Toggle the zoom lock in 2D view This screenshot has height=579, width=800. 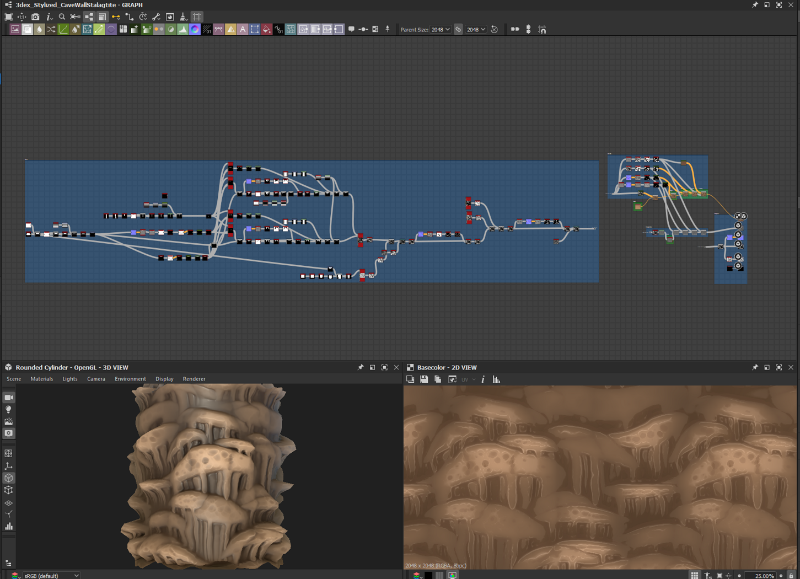coord(791,575)
